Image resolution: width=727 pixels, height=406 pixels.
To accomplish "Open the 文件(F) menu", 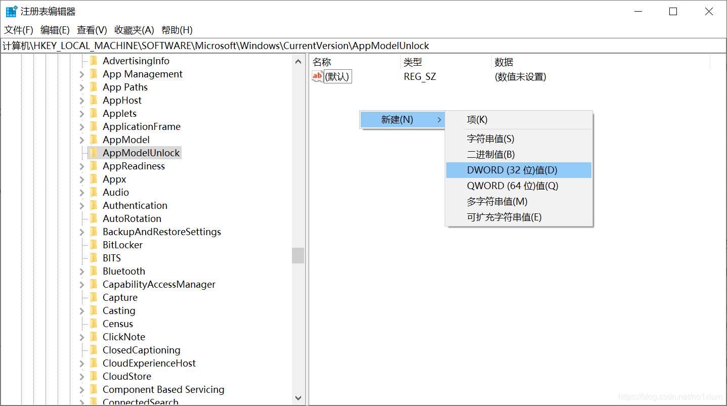I will [x=19, y=30].
